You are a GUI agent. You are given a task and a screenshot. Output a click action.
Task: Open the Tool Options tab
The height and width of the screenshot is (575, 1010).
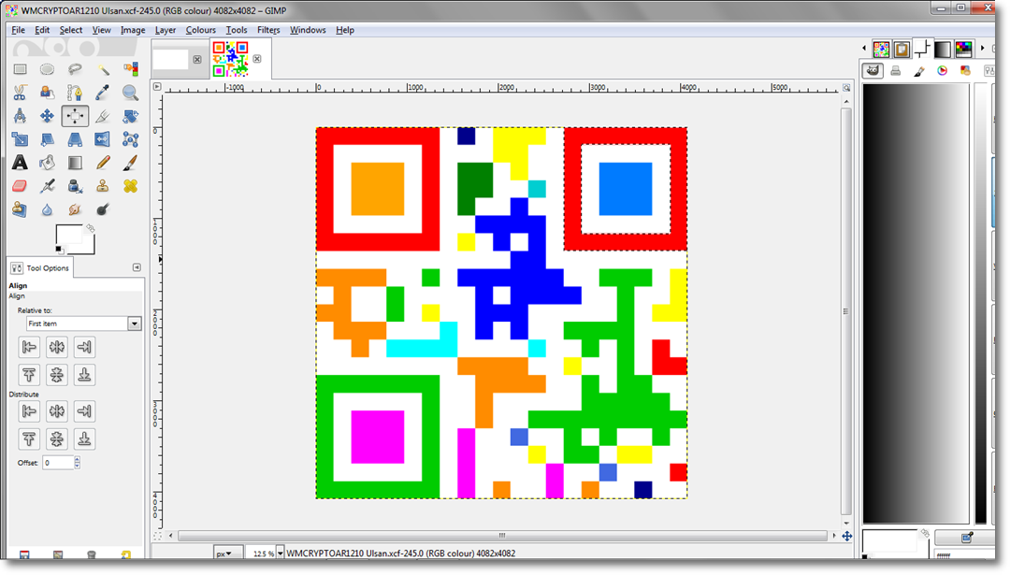(x=40, y=267)
